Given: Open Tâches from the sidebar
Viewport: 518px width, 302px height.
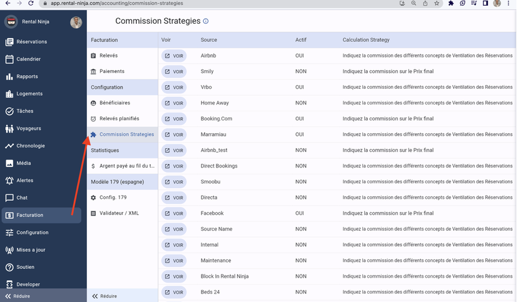Looking at the screenshot, I should coord(41,111).
